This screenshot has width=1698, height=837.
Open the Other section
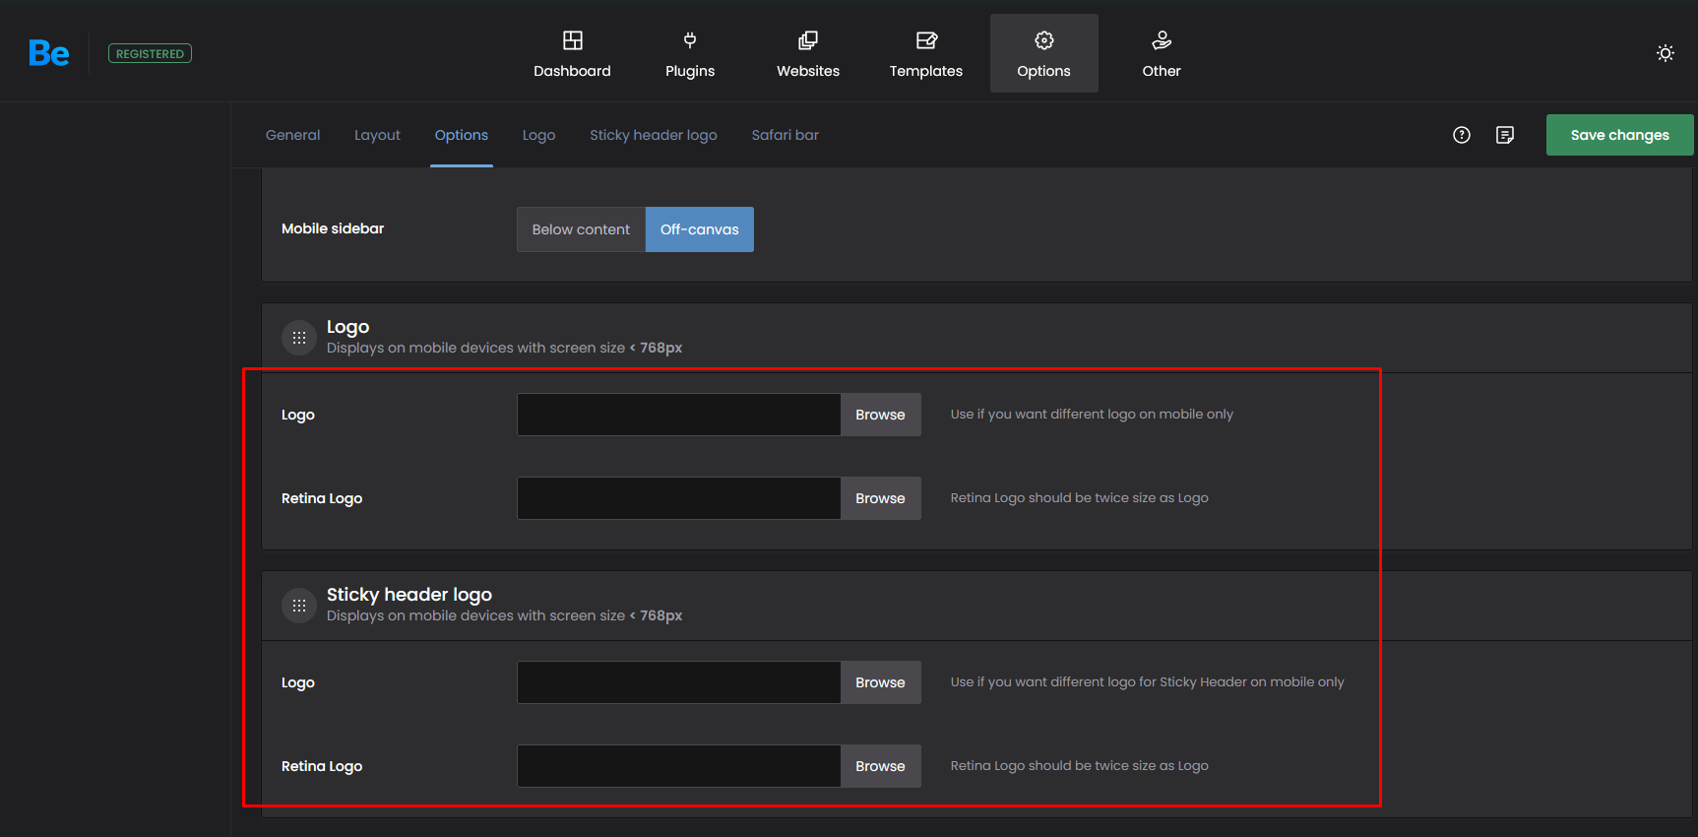[x=1162, y=53]
